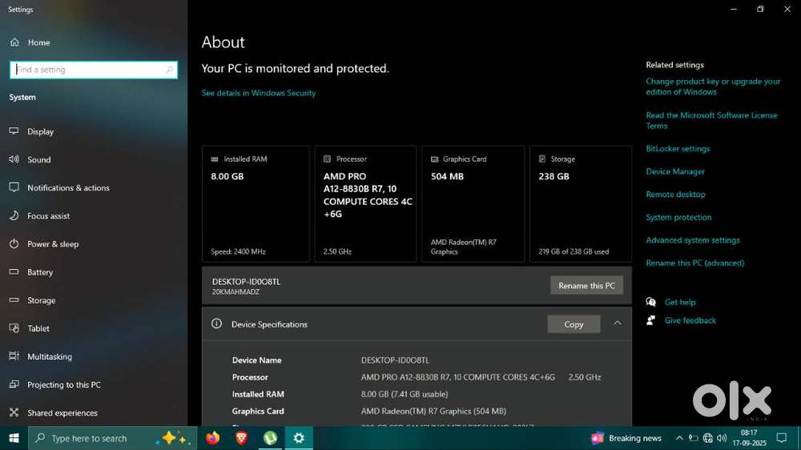Image resolution: width=801 pixels, height=450 pixels.
Task: Open Notifications & actions settings
Action: [68, 188]
